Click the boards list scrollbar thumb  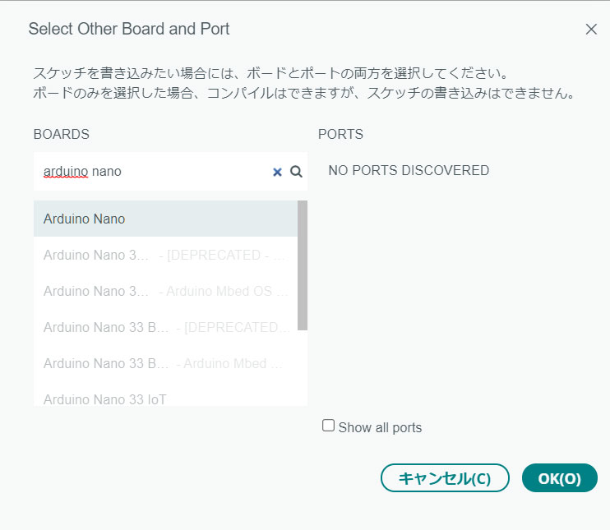click(303, 265)
